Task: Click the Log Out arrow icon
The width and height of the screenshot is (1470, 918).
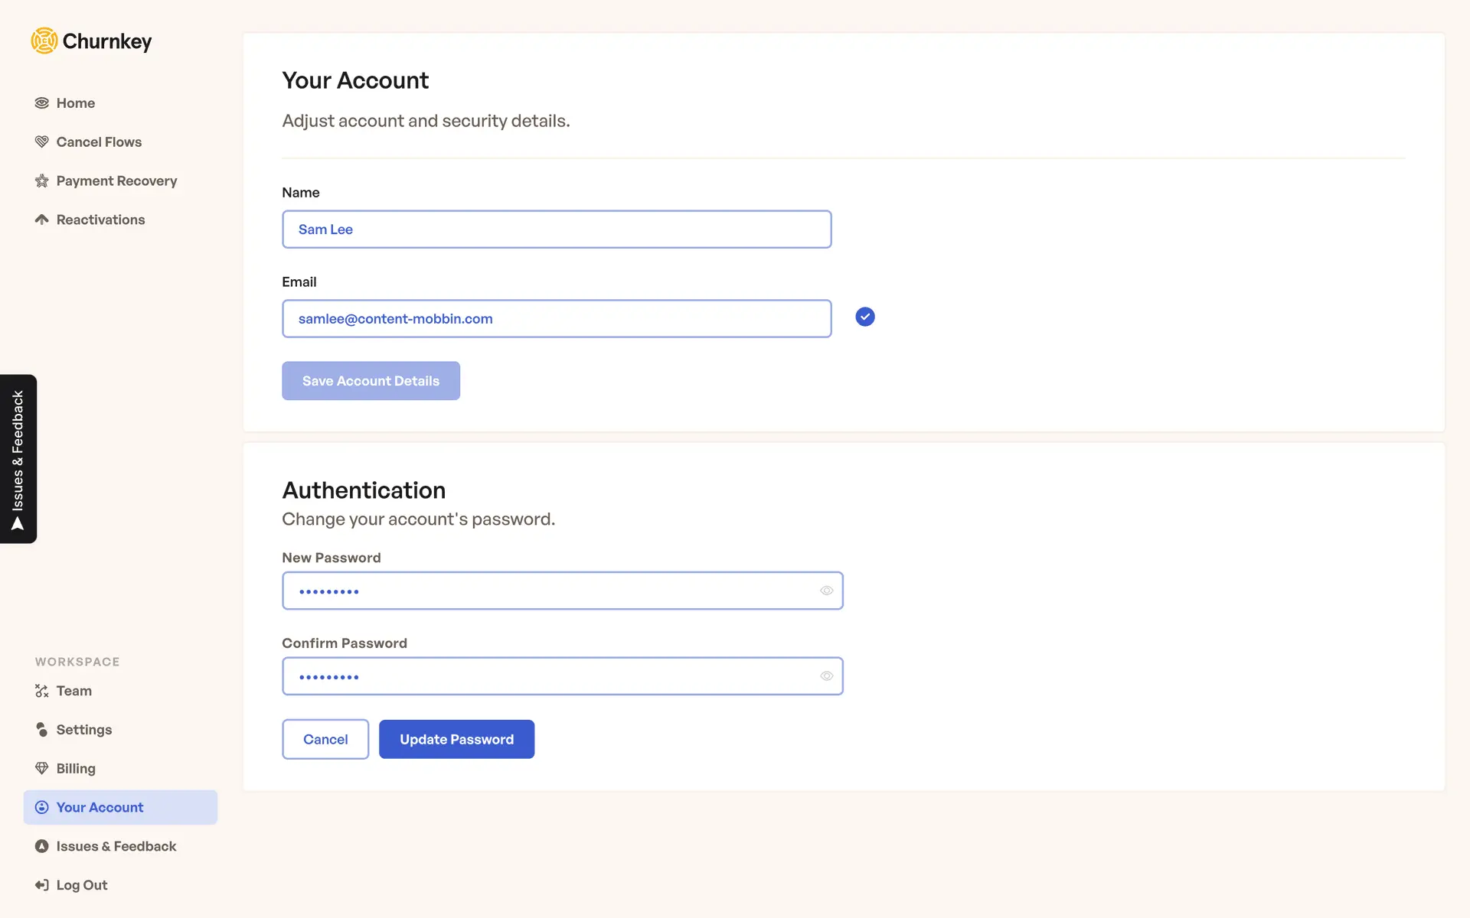Action: click(x=42, y=885)
